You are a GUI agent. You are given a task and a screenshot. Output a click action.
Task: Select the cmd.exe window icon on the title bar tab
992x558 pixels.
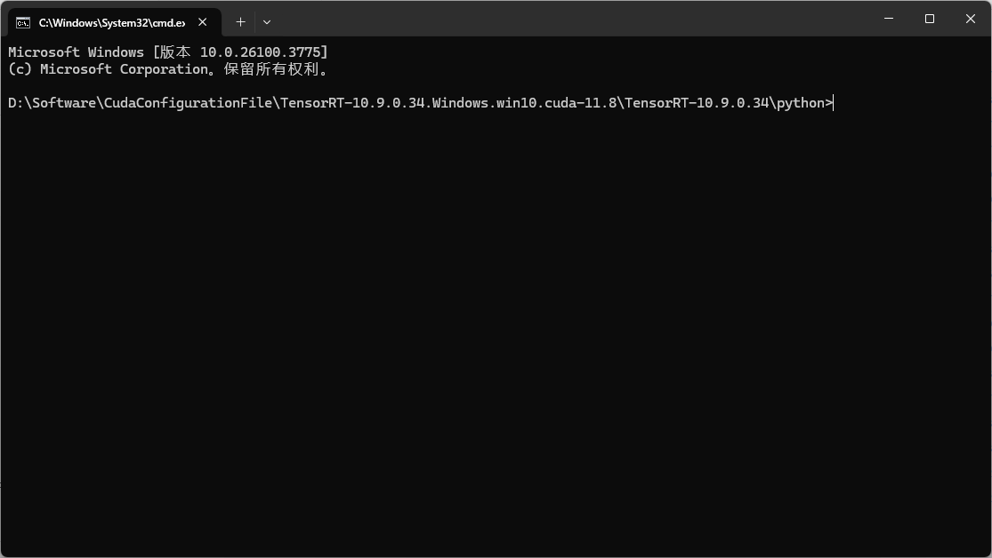21,22
